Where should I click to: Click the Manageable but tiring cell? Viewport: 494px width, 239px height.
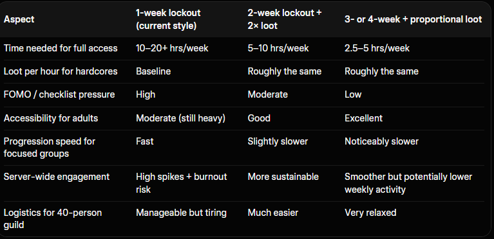181,213
